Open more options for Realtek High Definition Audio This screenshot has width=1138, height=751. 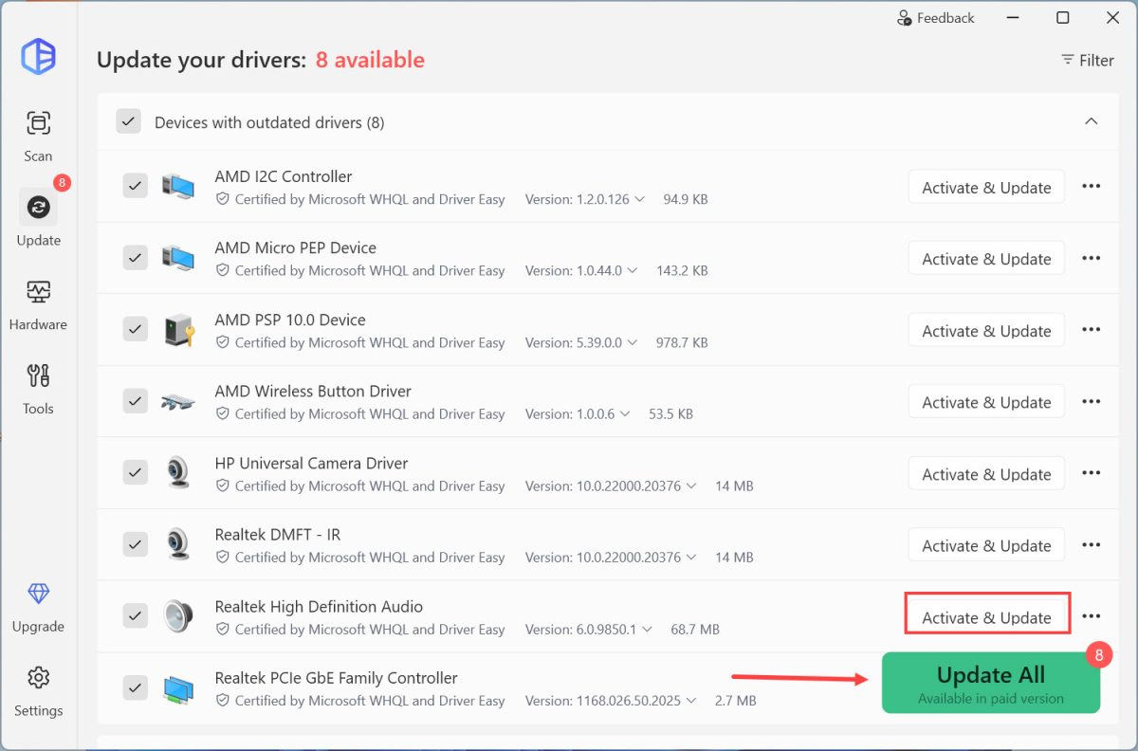point(1091,616)
